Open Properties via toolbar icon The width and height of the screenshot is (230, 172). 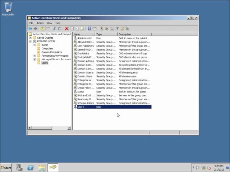click(72, 29)
